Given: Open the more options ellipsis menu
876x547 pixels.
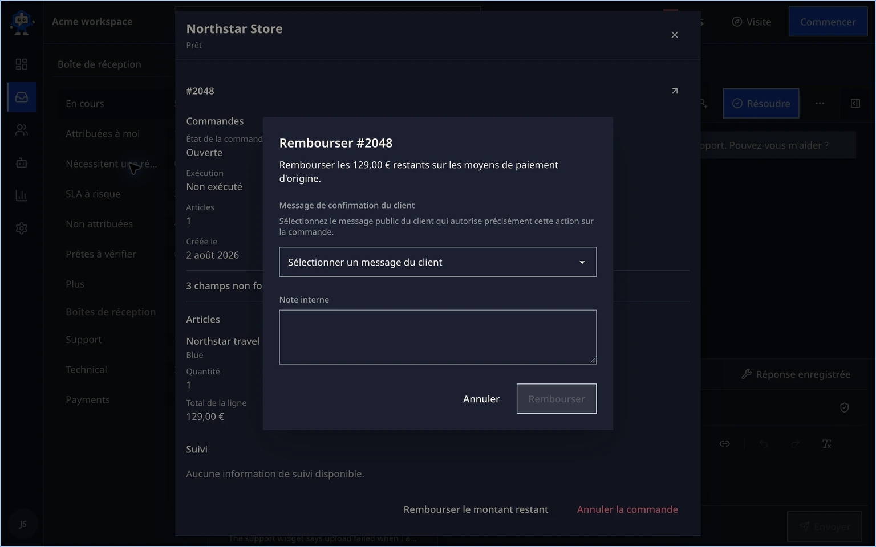Looking at the screenshot, I should pos(820,104).
